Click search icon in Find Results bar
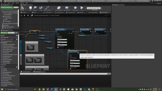Viewport: 162px width, 91px height. point(108,74)
